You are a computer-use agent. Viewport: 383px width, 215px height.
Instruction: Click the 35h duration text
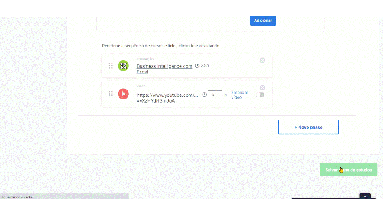pyautogui.click(x=205, y=66)
